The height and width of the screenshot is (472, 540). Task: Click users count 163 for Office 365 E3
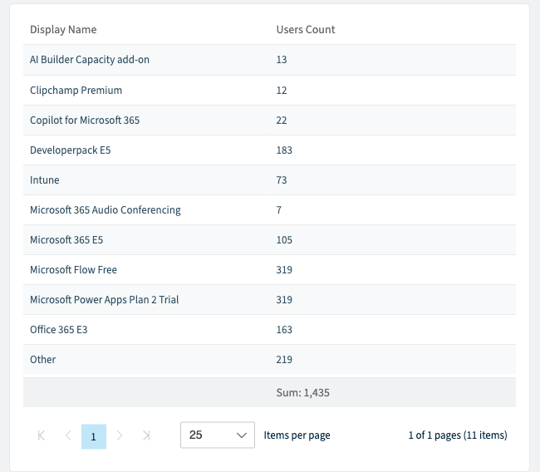pyautogui.click(x=284, y=330)
